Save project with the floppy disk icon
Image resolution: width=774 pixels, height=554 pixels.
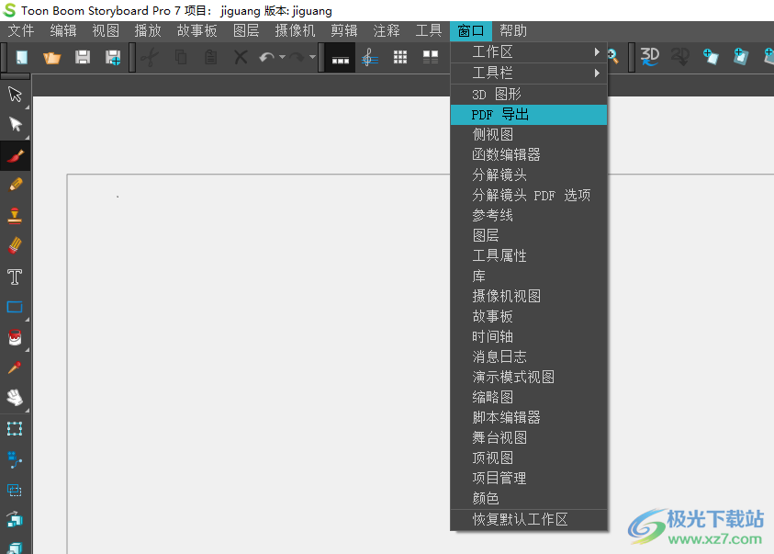83,58
